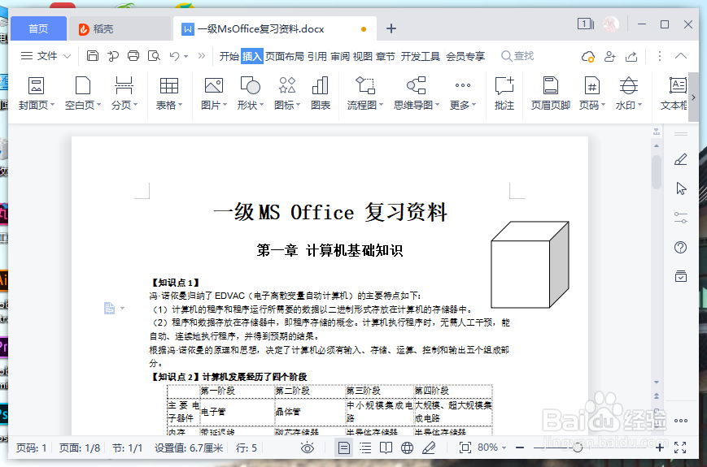Insert a blank page (空白页)

pyautogui.click(x=82, y=93)
